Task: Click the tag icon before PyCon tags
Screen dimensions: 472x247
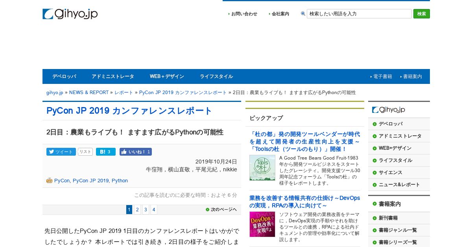Action: pyautogui.click(x=49, y=181)
